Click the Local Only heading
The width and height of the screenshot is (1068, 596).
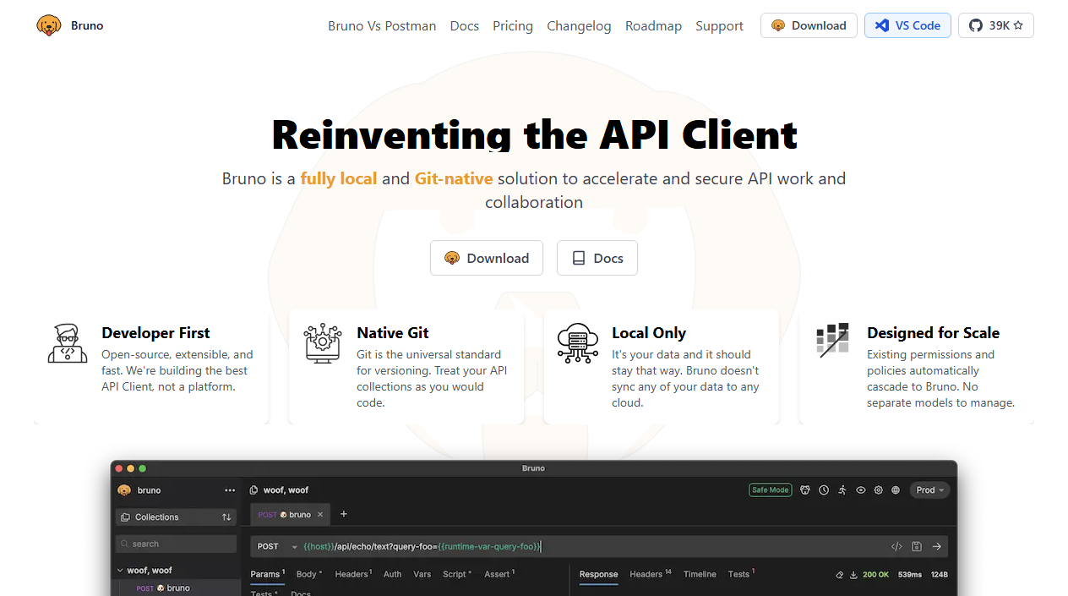click(649, 332)
